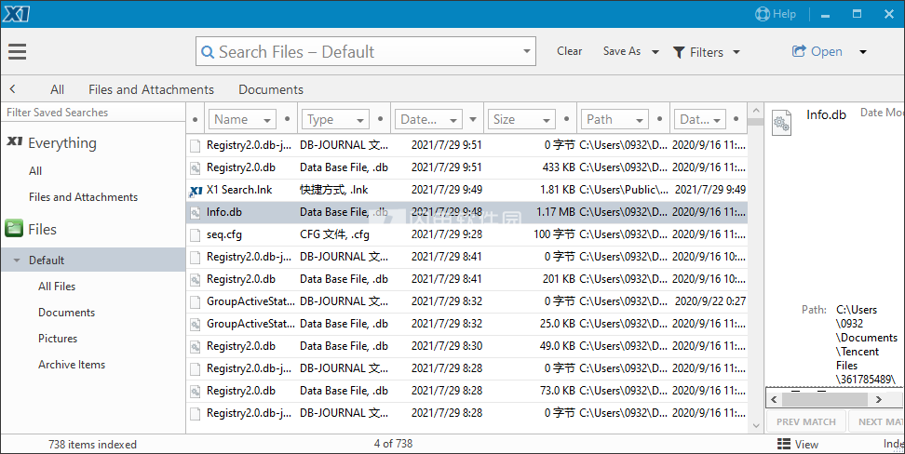Screen dimensions: 905x454
Task: Click the X1 Search.lnk file icon
Action: click(x=196, y=190)
